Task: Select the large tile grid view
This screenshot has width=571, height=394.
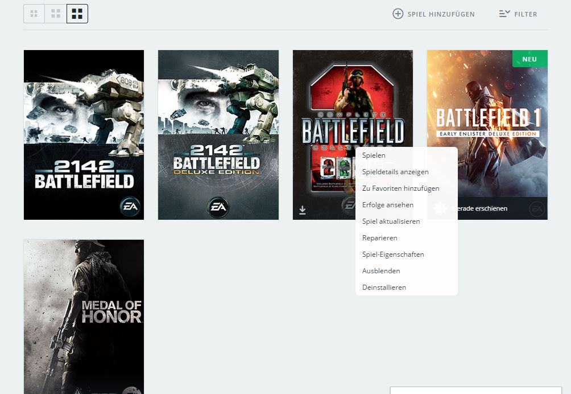Action: pos(77,14)
